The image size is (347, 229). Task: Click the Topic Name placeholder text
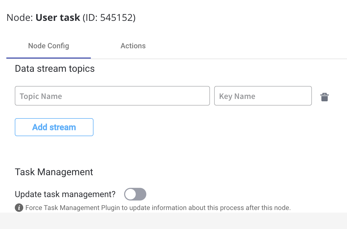point(41,96)
